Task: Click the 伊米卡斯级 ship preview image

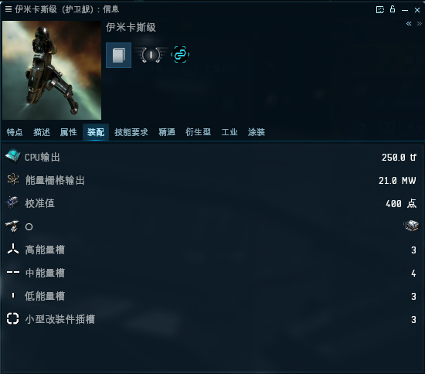Action: (52, 70)
